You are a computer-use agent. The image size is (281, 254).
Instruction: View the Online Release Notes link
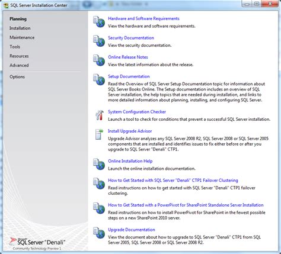(x=128, y=57)
